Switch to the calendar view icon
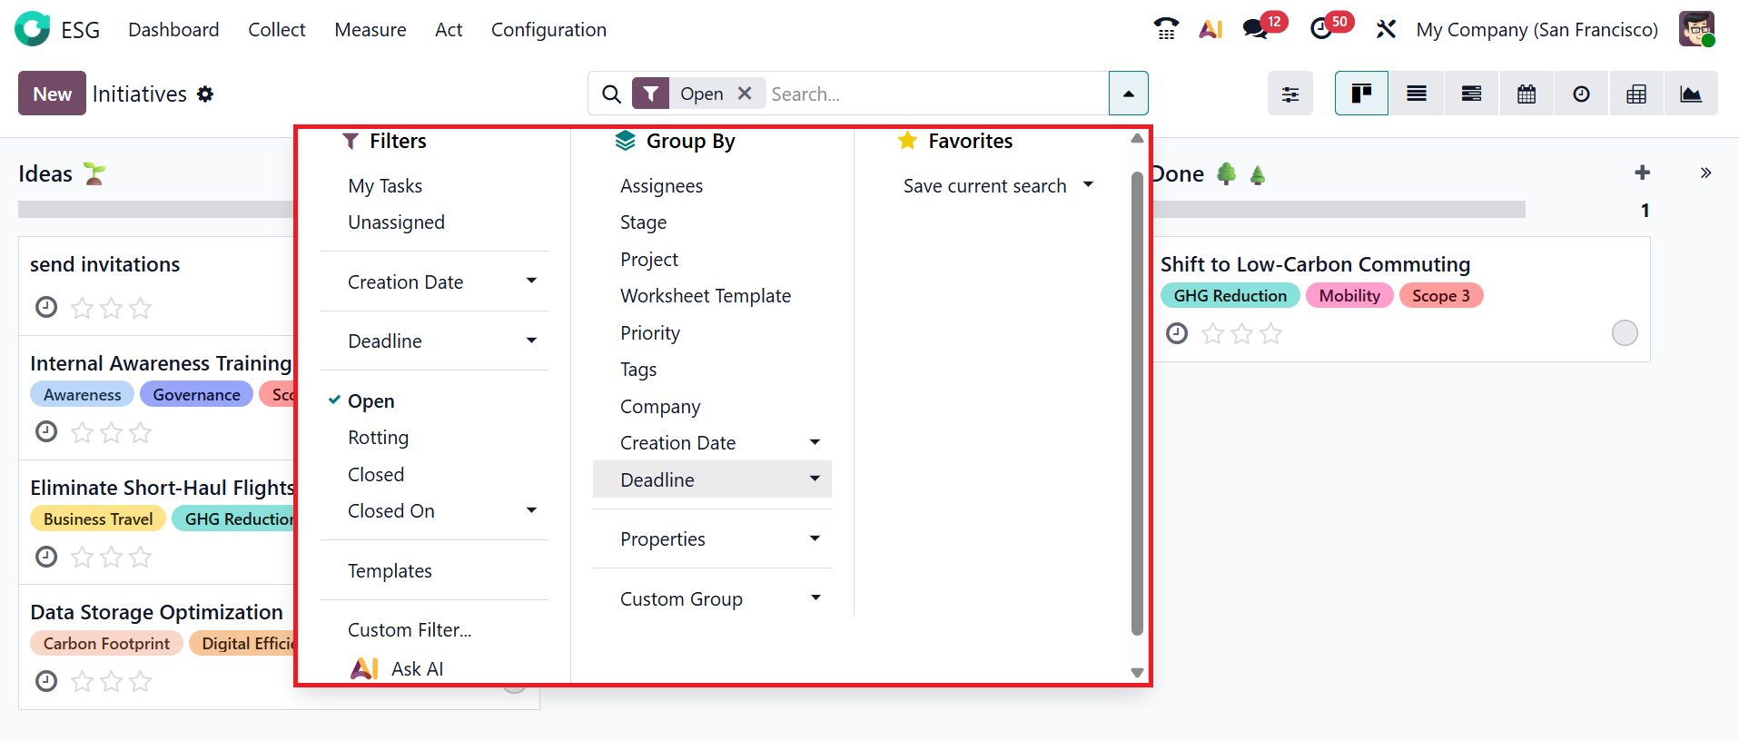Screen dimensions: 1739x741 (x=1527, y=94)
